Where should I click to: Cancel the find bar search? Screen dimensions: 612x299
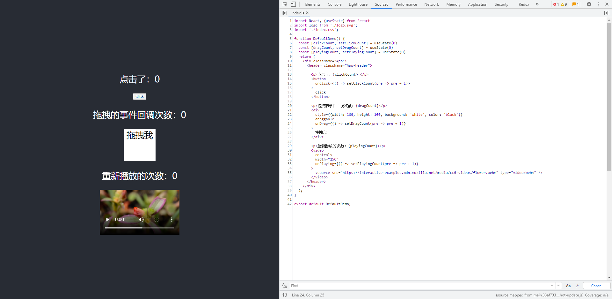[597, 286]
